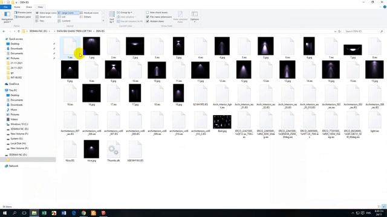The image size is (387, 217).
Task: Open Windows Start menu
Action: coord(5,213)
